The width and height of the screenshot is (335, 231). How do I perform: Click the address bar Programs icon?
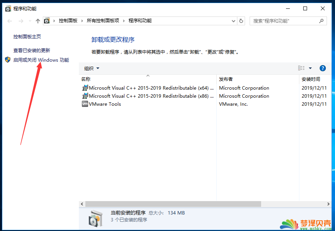point(47,21)
